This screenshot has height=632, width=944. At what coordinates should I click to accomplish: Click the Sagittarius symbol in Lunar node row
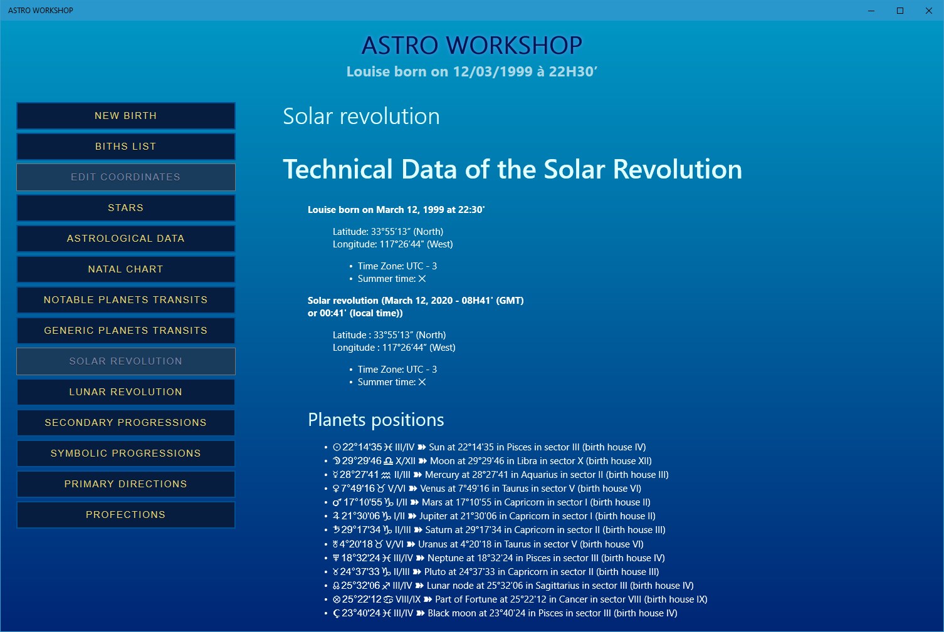(x=386, y=586)
